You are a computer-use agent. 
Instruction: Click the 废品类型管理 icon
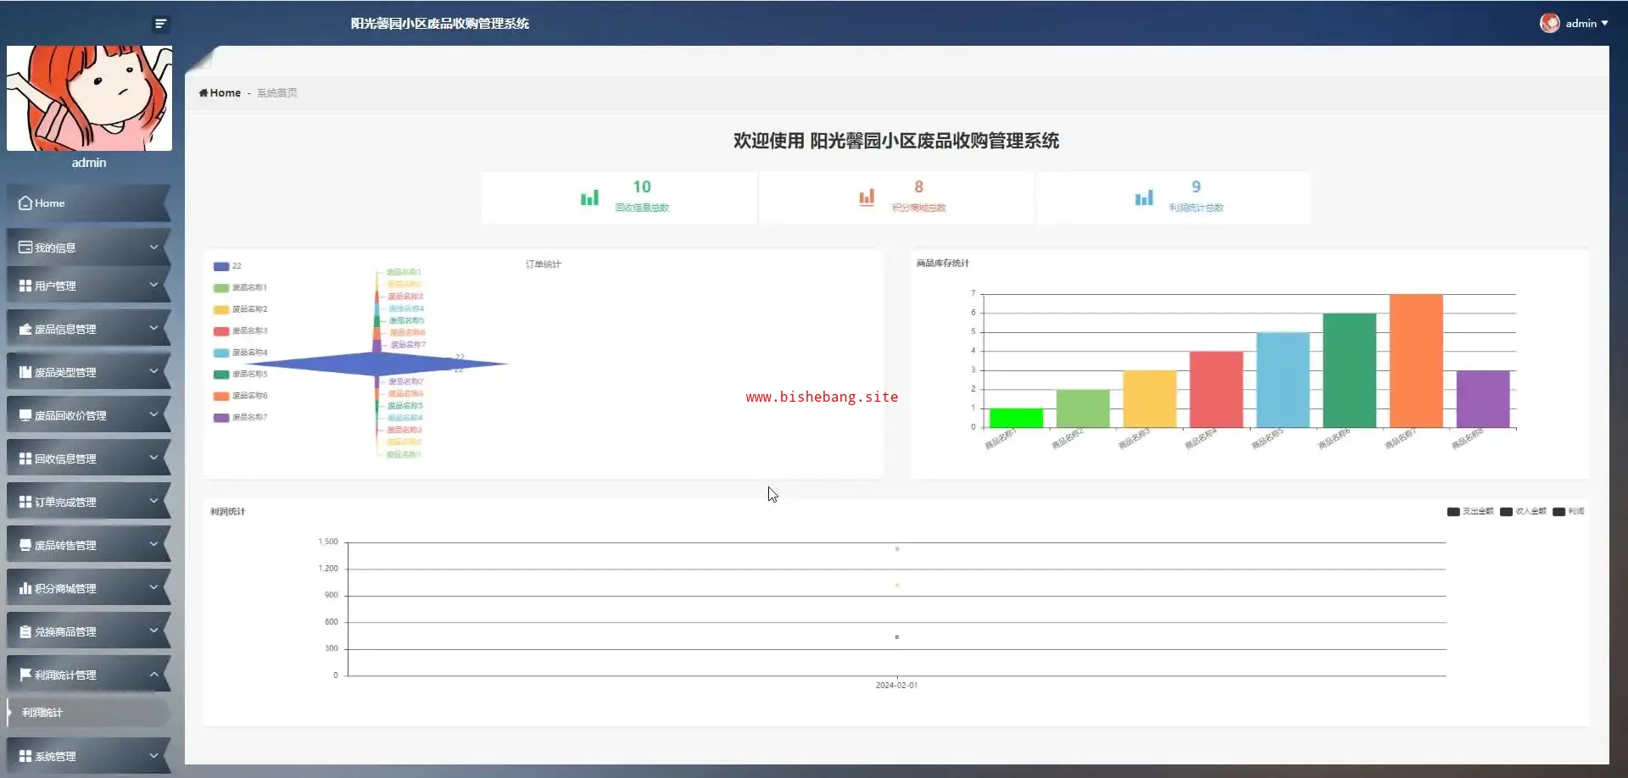click(25, 373)
